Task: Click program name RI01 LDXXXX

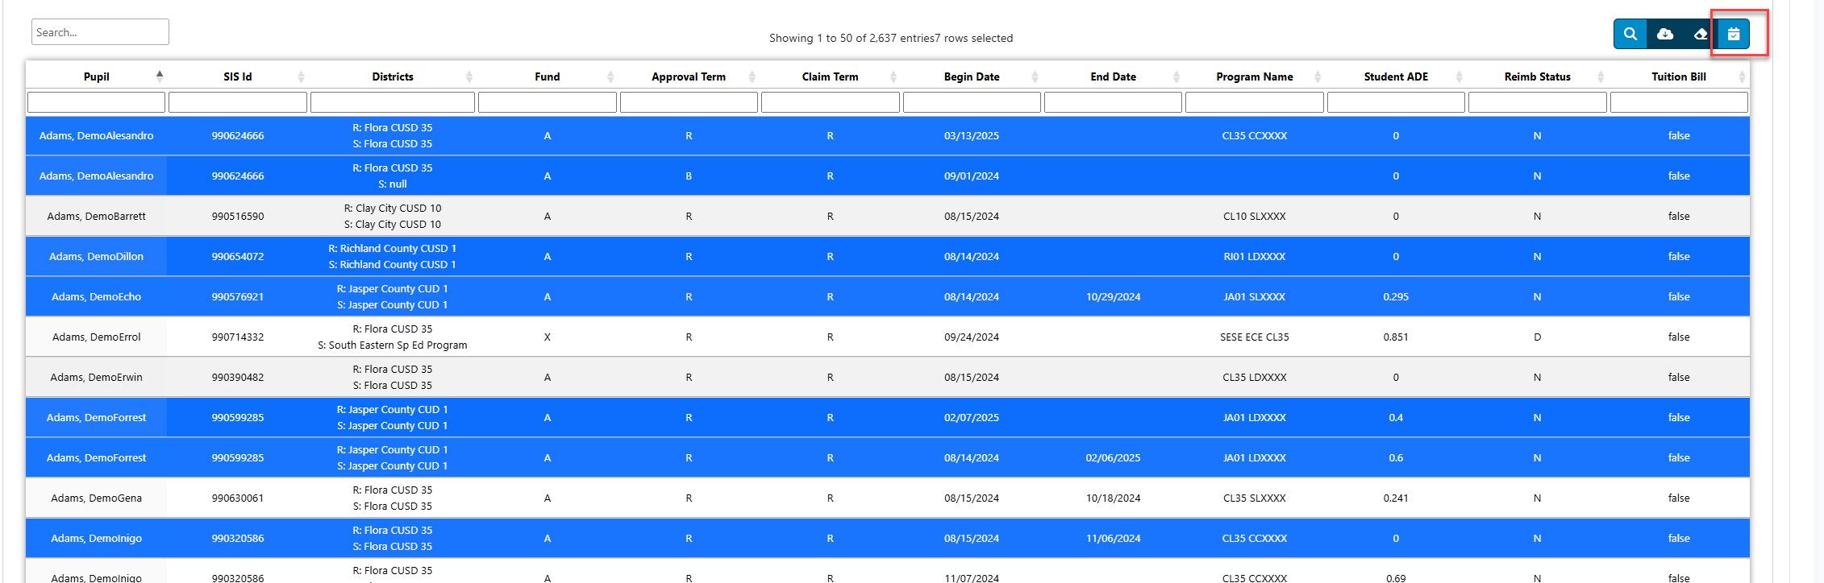Action: 1255,256
